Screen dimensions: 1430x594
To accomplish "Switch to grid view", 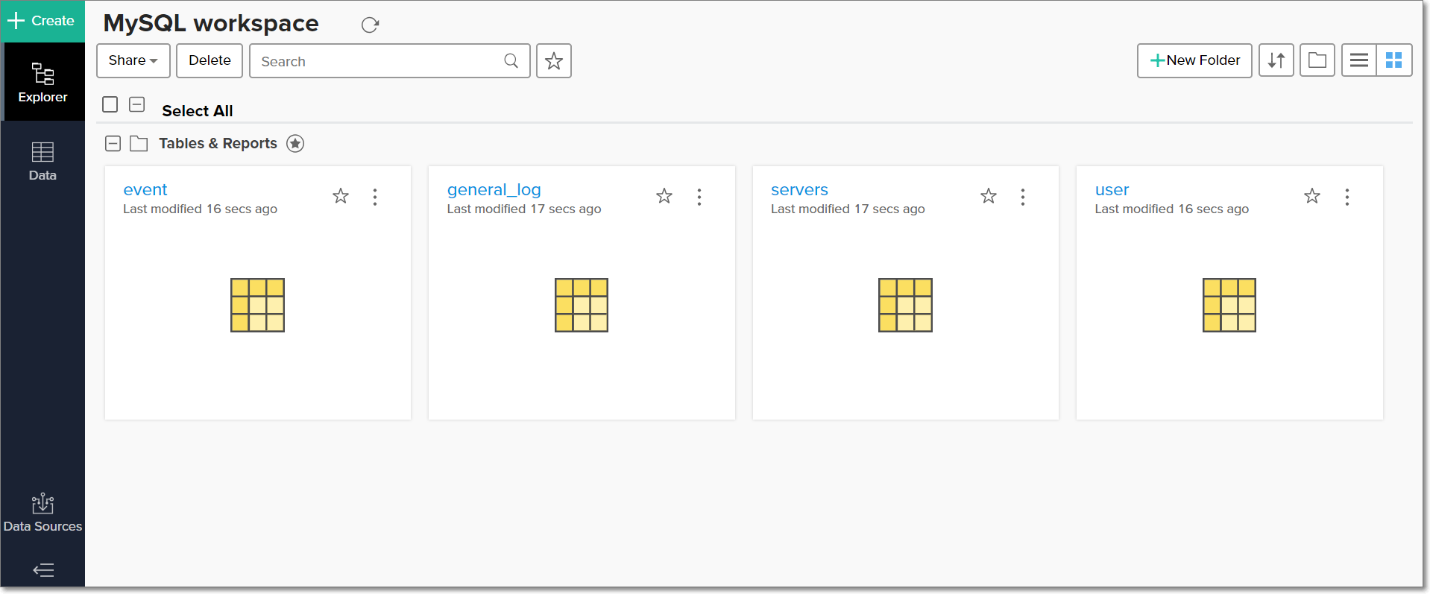I will (x=1394, y=60).
